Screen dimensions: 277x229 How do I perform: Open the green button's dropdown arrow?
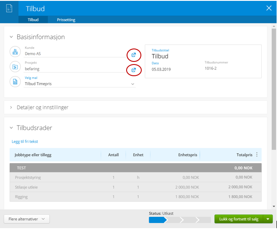268,219
